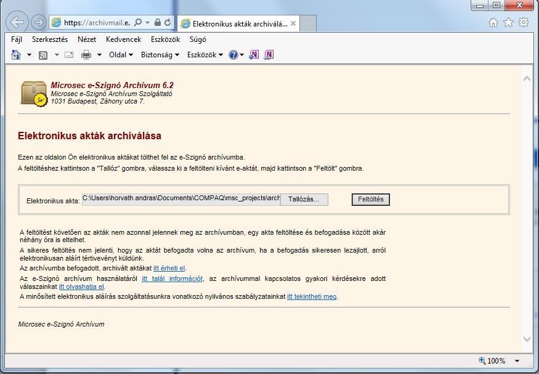Follow the 'itt érheti el' link

(169, 268)
